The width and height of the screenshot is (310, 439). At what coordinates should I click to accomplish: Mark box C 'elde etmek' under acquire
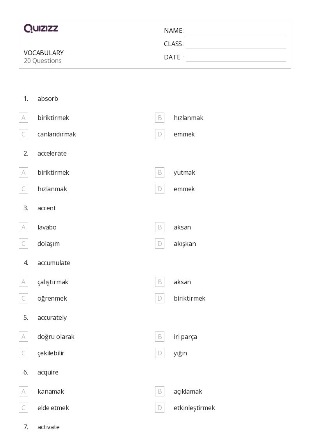(x=23, y=408)
